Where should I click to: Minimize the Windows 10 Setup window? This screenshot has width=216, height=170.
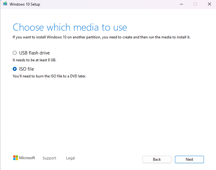181,4
